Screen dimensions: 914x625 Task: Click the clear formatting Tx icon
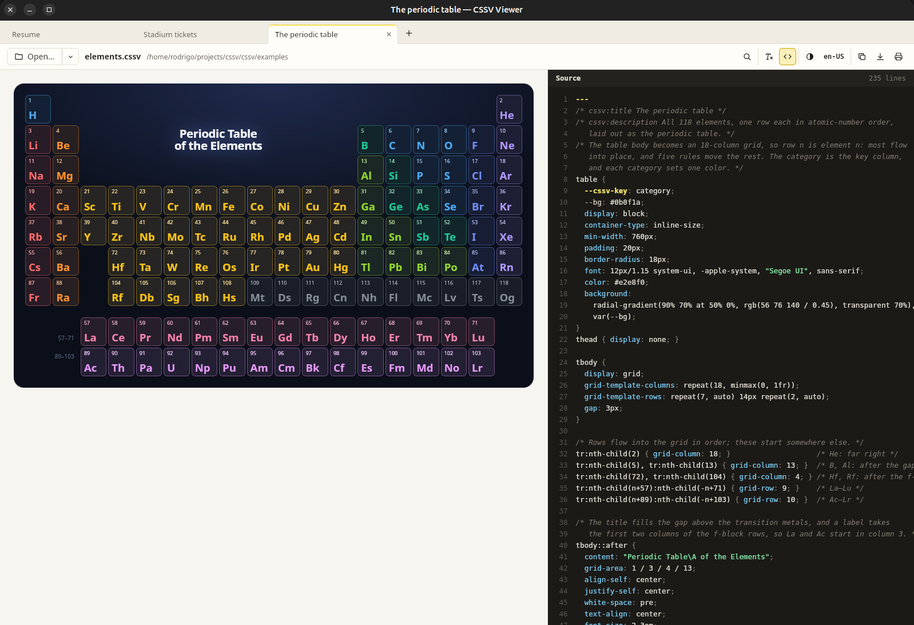pos(769,57)
